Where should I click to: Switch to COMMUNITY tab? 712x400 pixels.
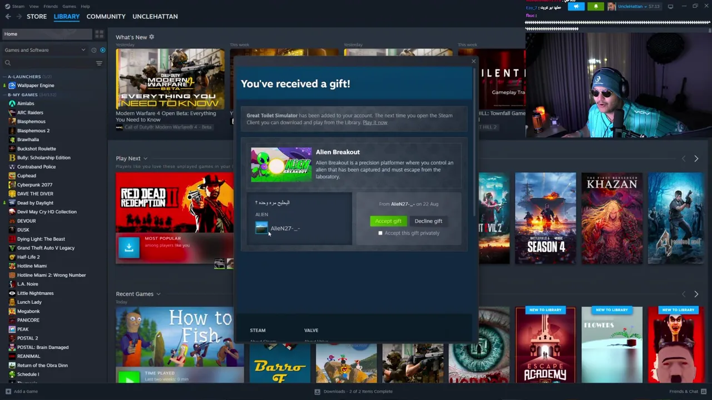106,17
